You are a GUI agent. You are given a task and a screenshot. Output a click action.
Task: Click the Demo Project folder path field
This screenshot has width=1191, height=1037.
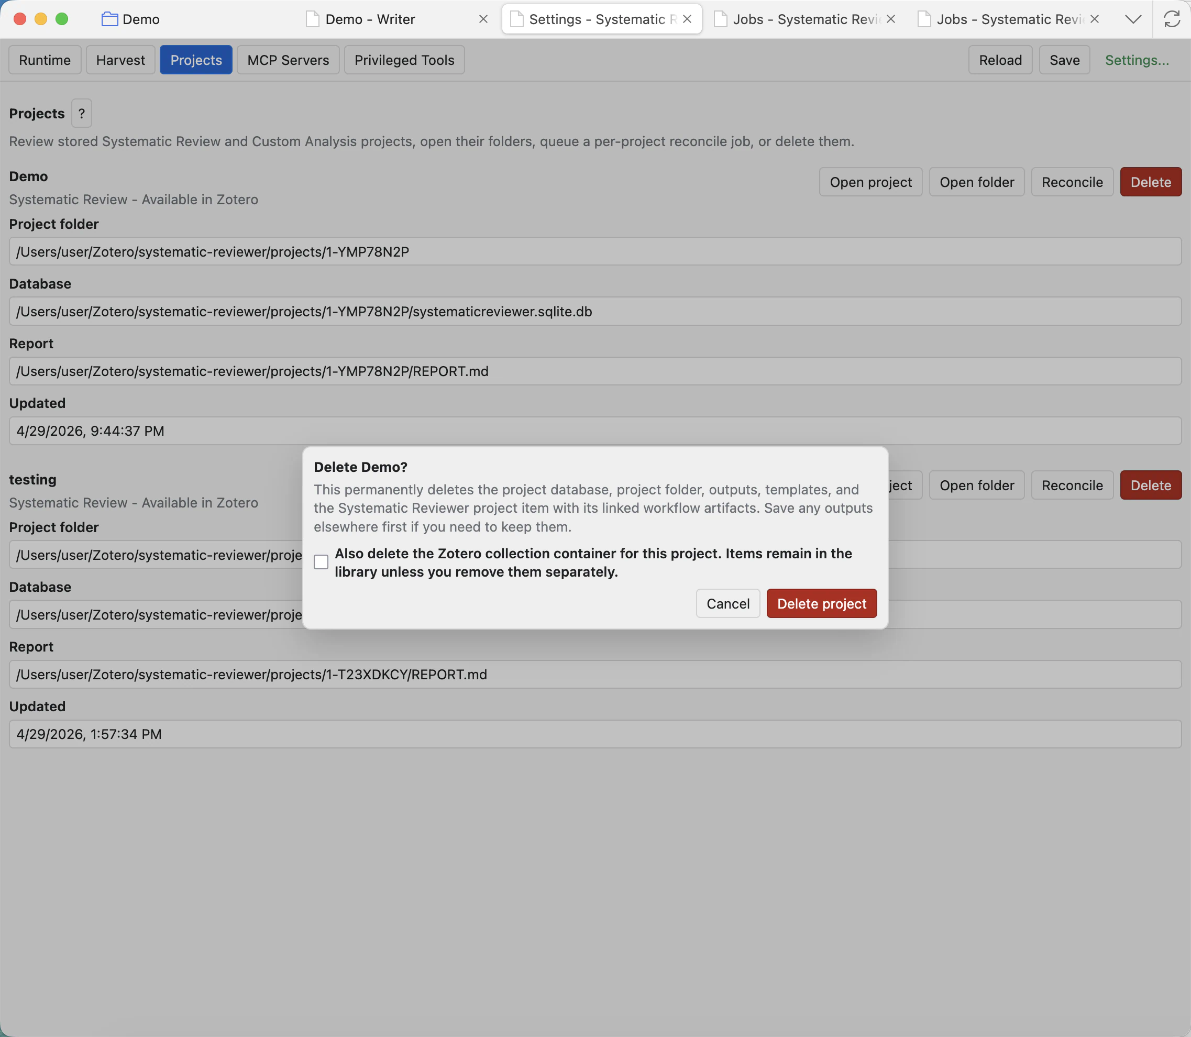click(x=595, y=252)
